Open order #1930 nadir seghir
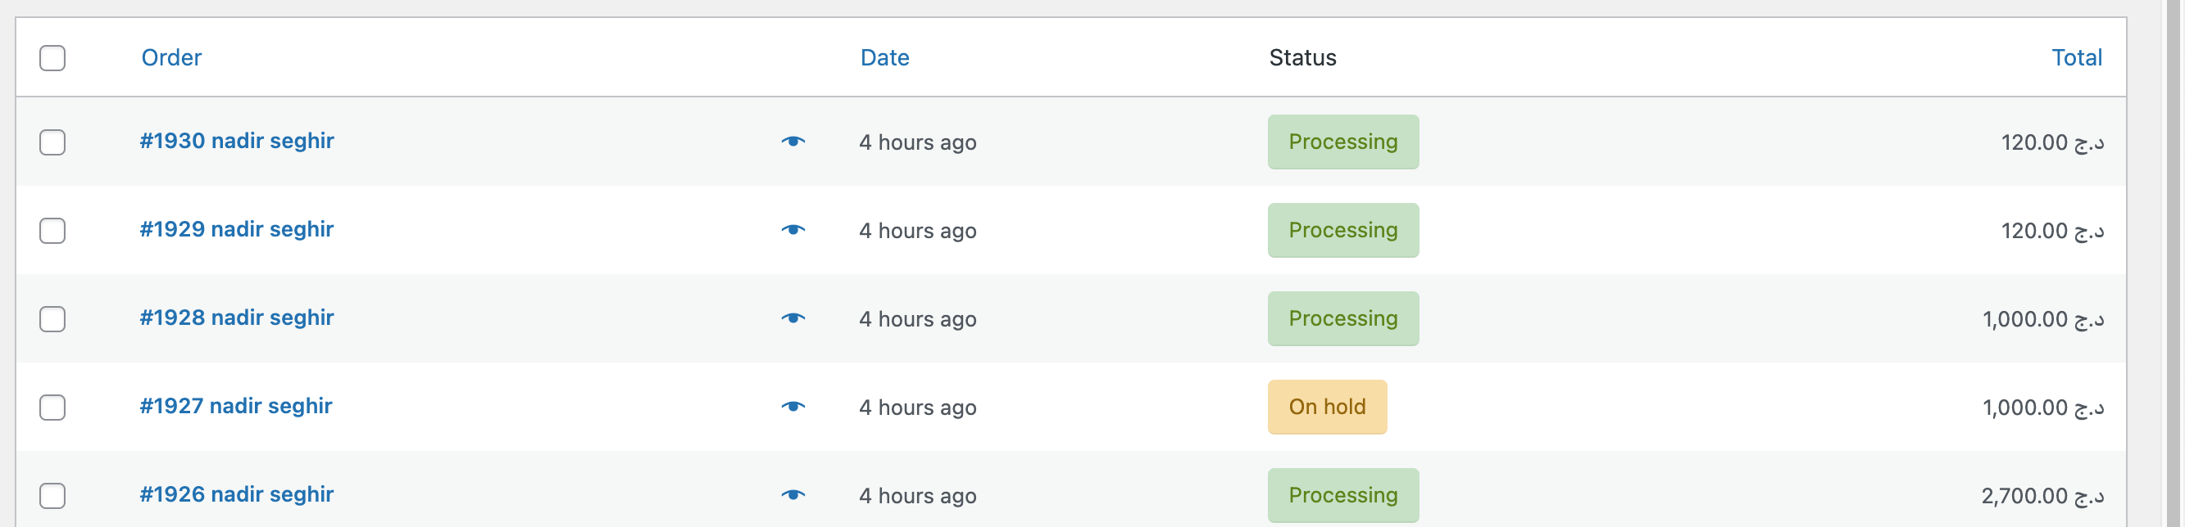The height and width of the screenshot is (527, 2185). click(238, 142)
